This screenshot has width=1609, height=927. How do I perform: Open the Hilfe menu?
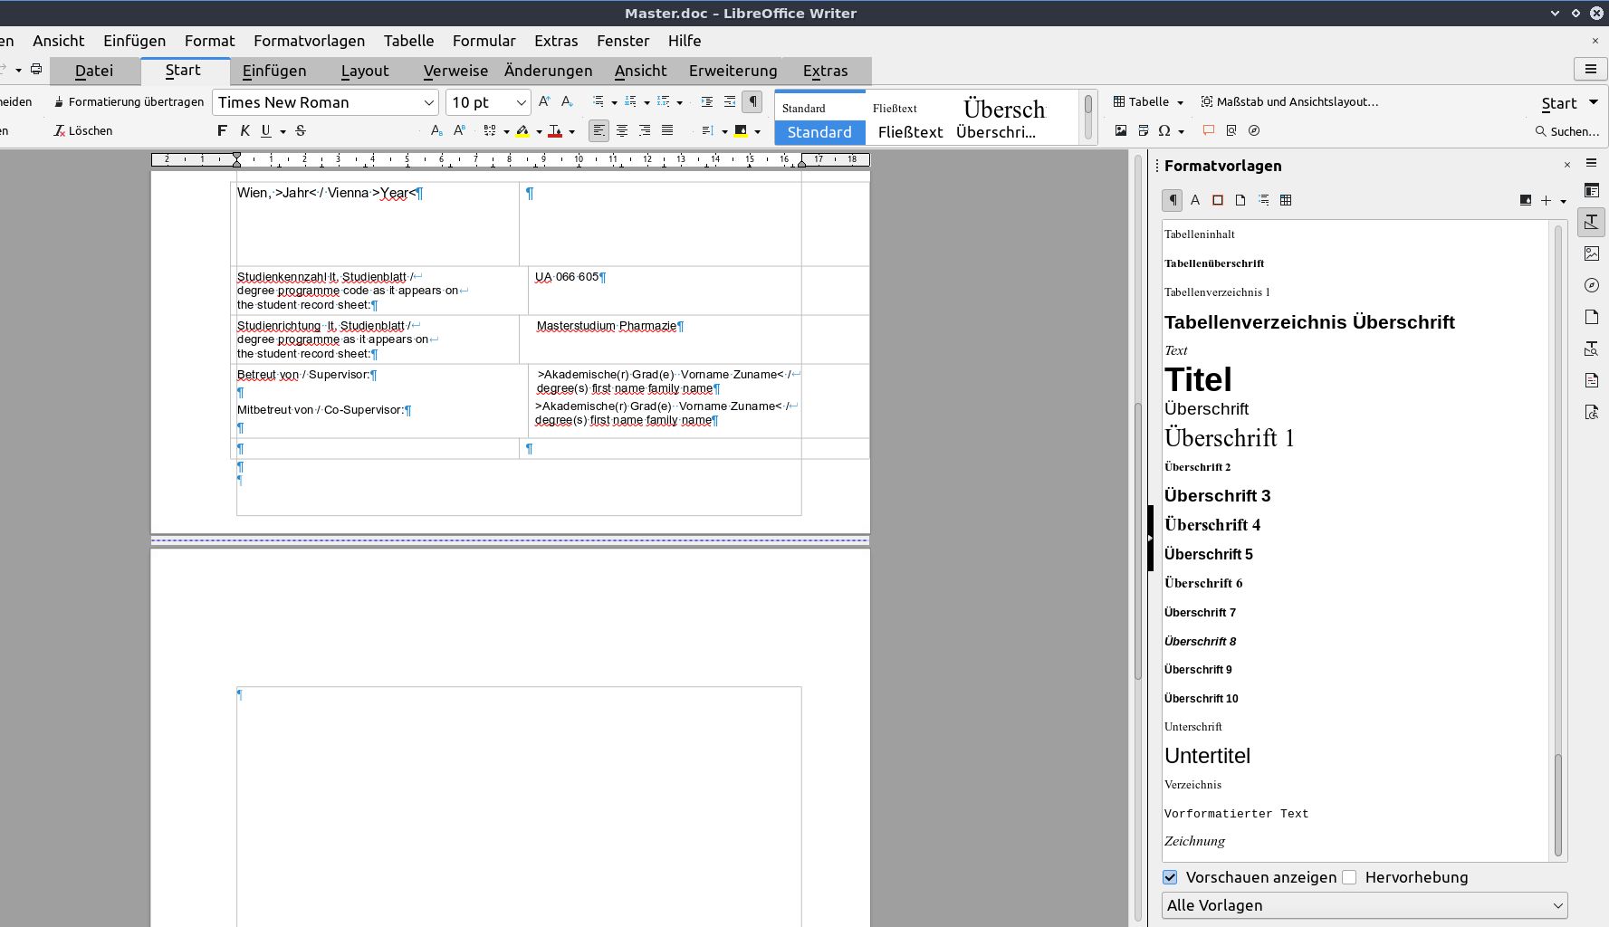(x=685, y=41)
